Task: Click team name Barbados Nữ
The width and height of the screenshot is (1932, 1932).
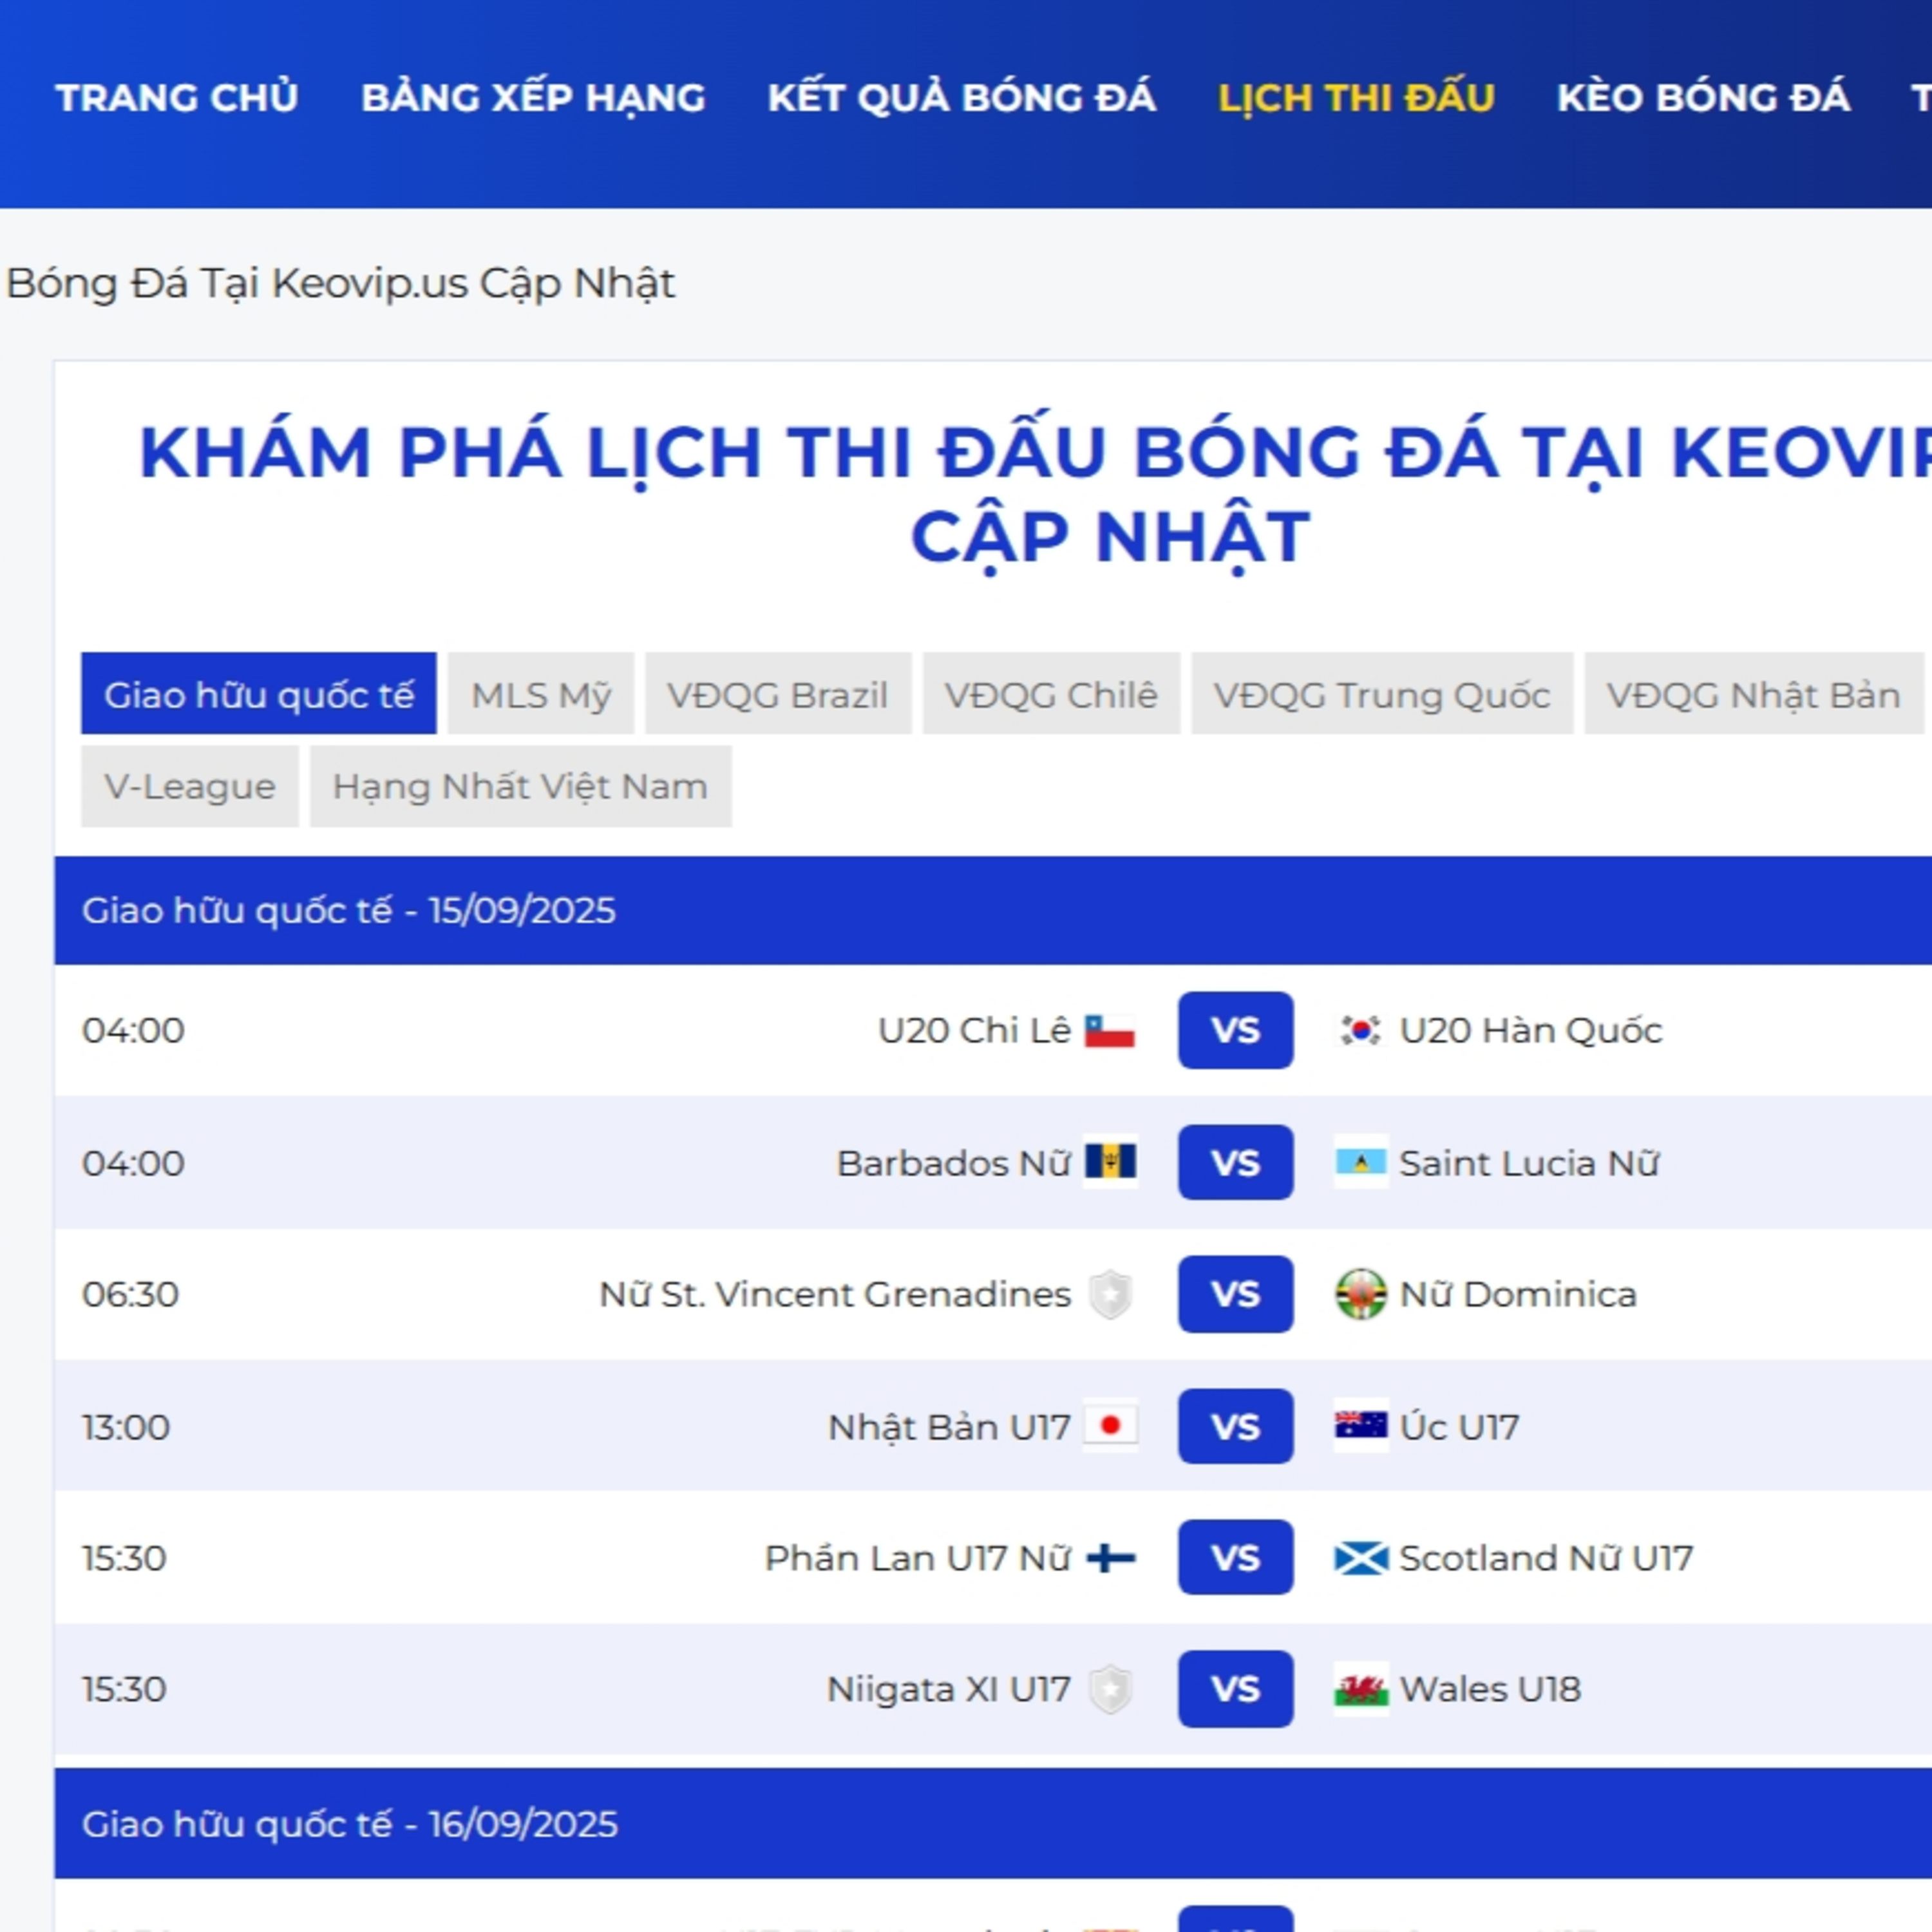Action: click(x=953, y=1163)
